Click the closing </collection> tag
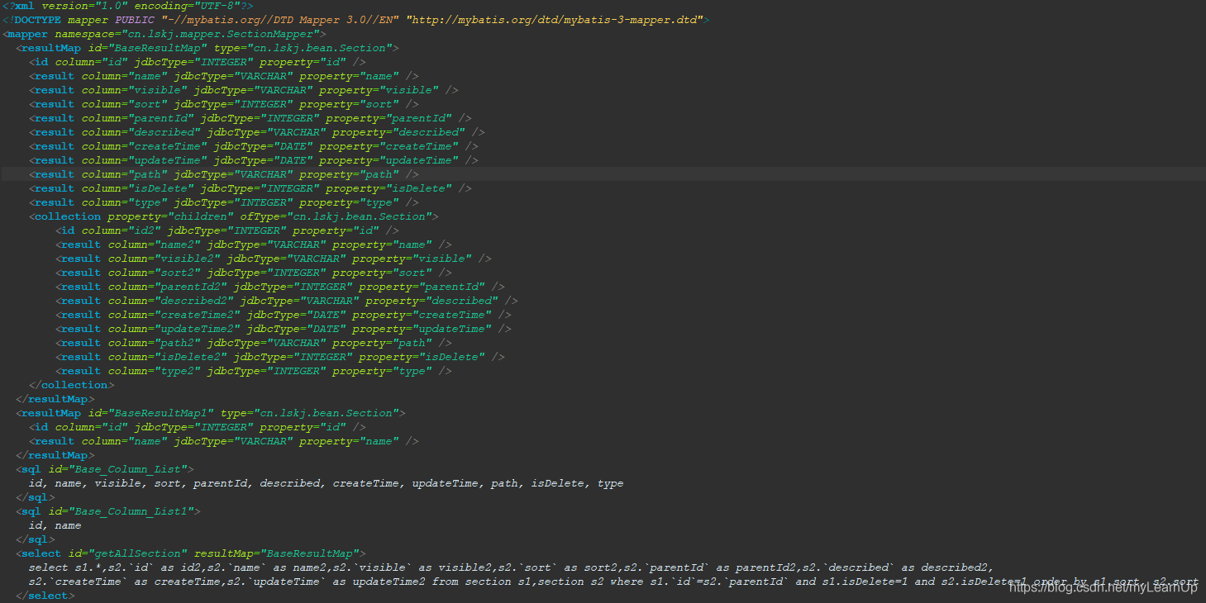 71,385
